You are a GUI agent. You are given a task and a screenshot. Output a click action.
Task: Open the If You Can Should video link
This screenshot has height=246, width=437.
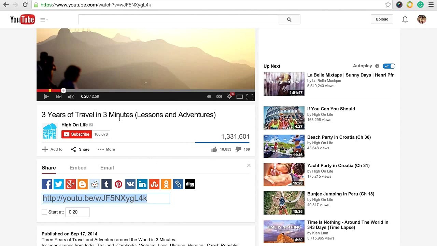point(331,109)
